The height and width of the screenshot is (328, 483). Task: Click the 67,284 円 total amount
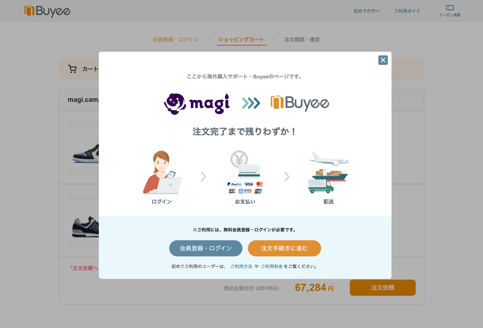tap(314, 288)
